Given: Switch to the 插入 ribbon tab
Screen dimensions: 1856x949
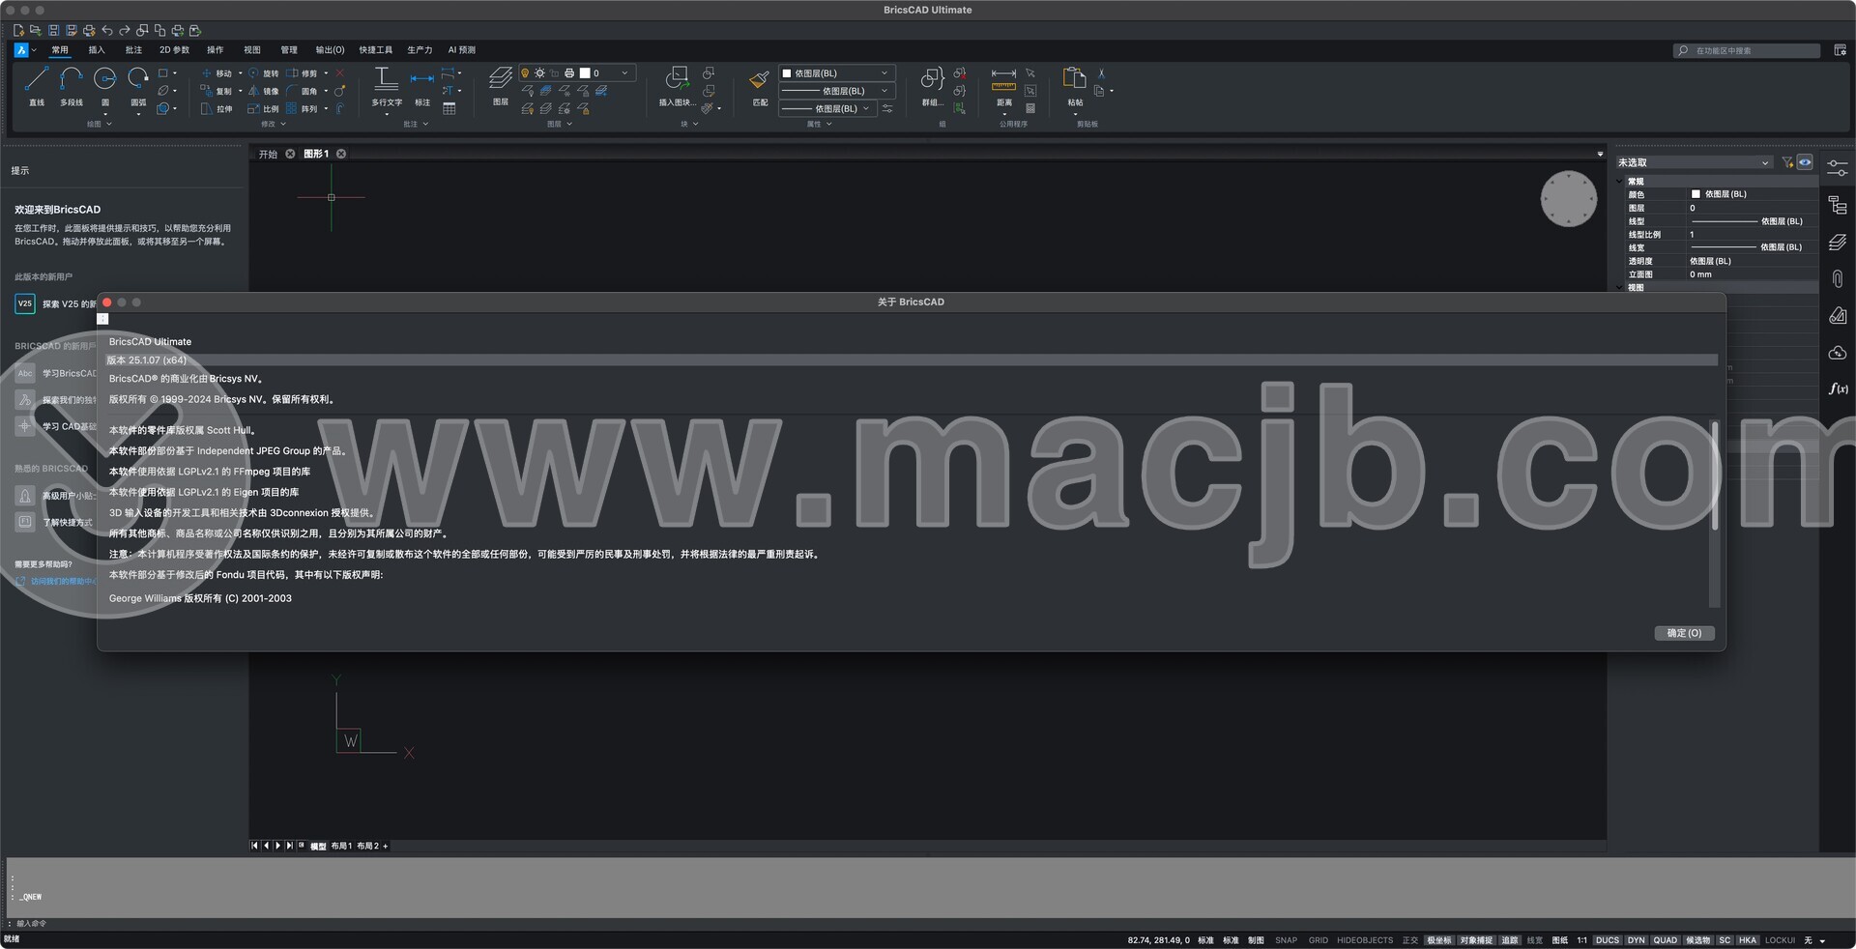Looking at the screenshot, I should (x=97, y=50).
